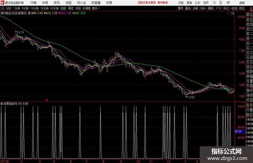Image resolution: width=253 pixels, height=163 pixels.
Task: Click the 标记 mark button
Action: [226, 8]
